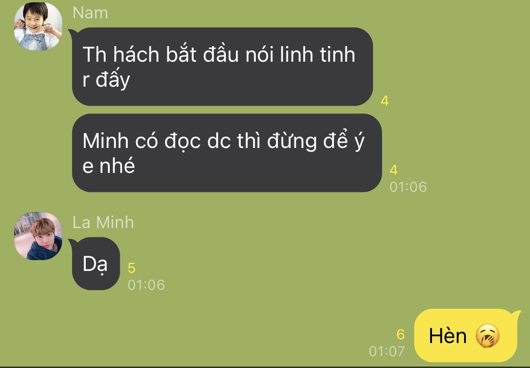This screenshot has height=368, width=530.
Task: Click the 01:07 timestamp near Hèn
Action: (x=387, y=352)
